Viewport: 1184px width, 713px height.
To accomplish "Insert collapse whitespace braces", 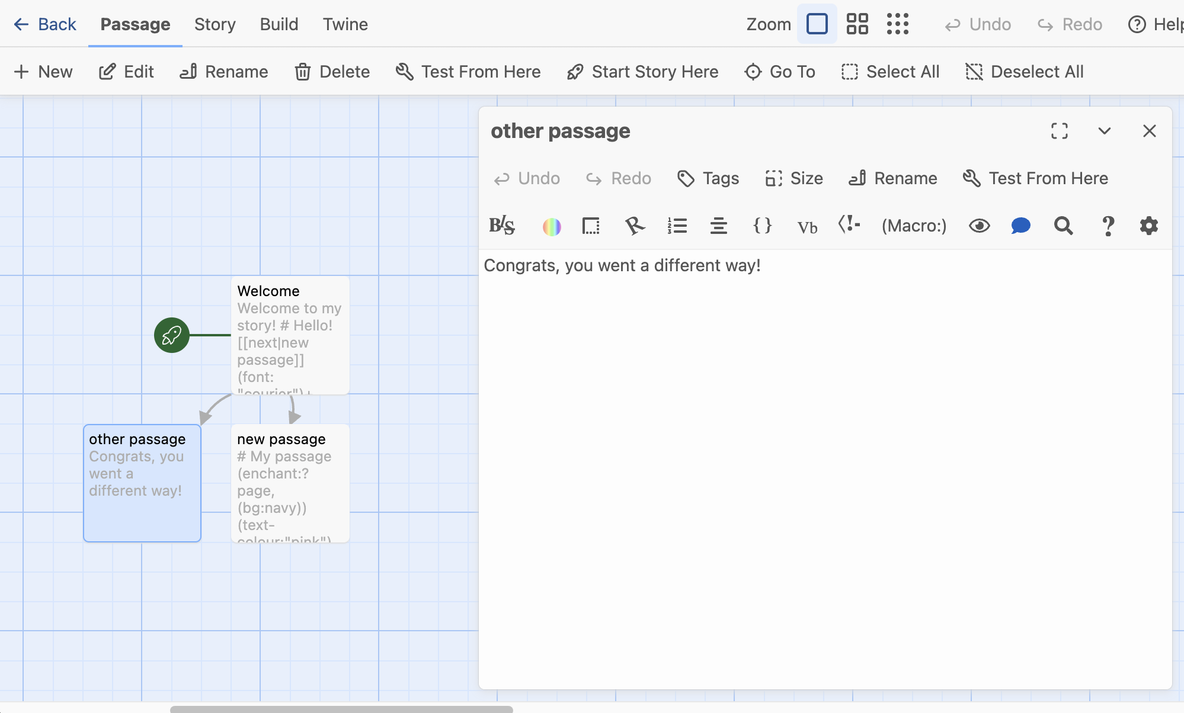I will click(x=763, y=226).
